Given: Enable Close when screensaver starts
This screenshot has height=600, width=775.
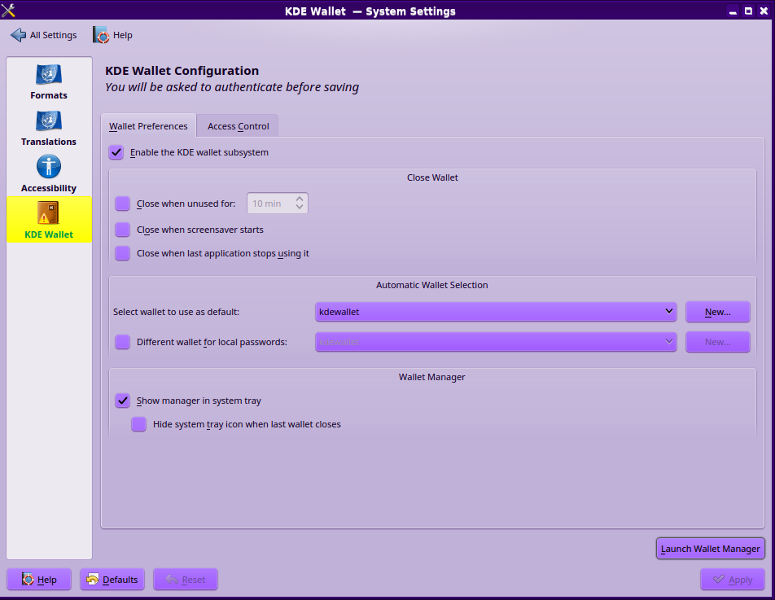Looking at the screenshot, I should pos(123,230).
